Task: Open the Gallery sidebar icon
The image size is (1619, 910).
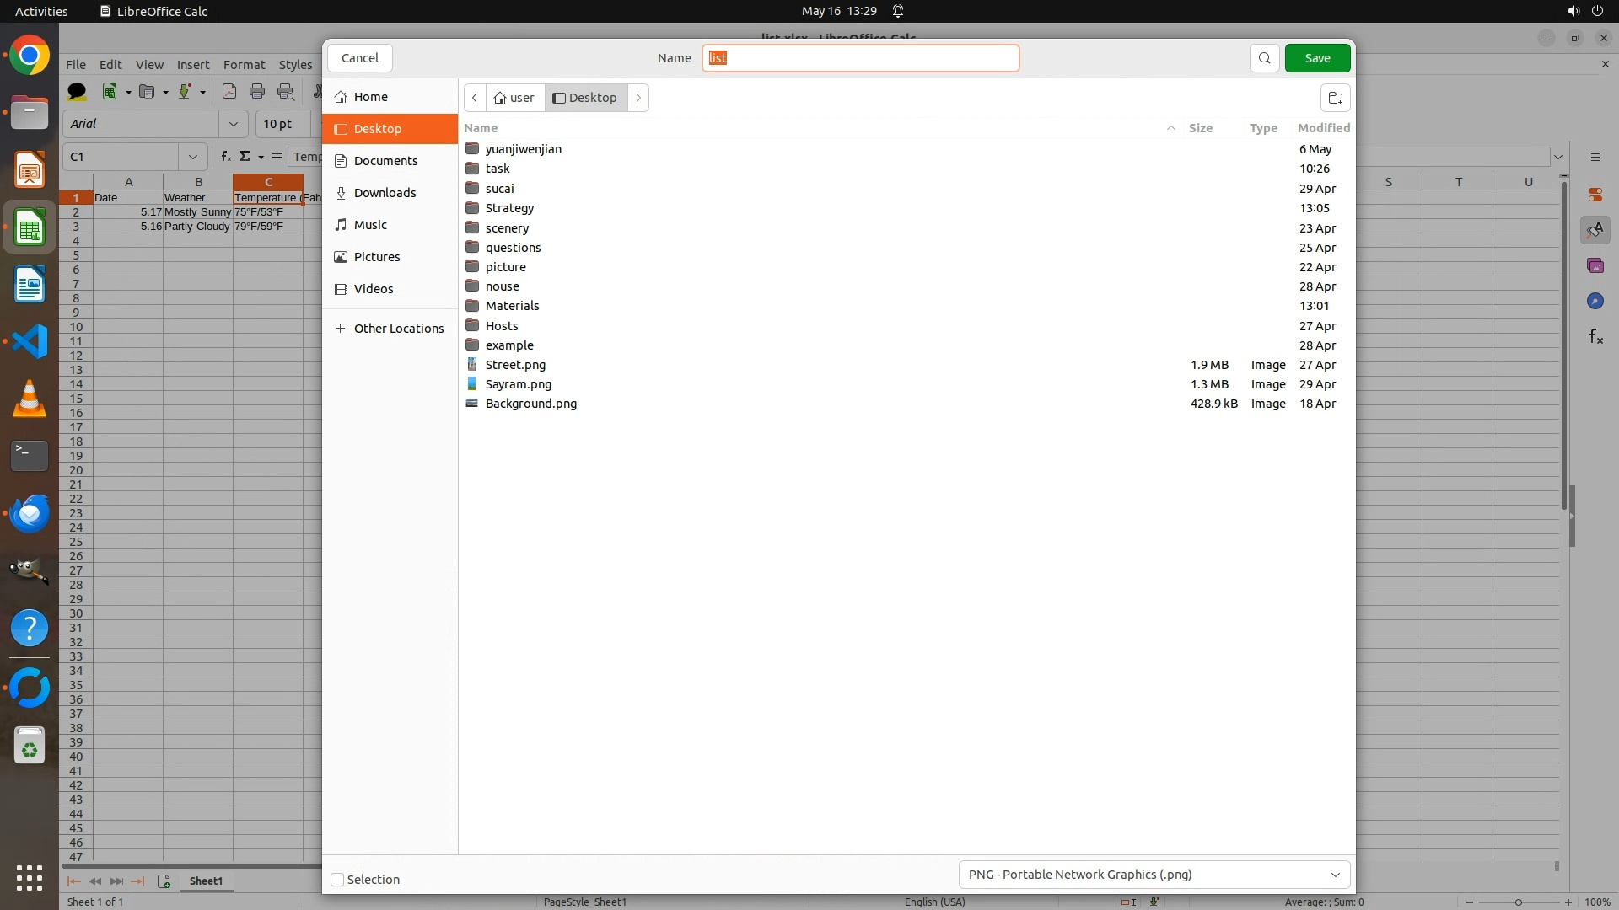Action: coord(1595,266)
